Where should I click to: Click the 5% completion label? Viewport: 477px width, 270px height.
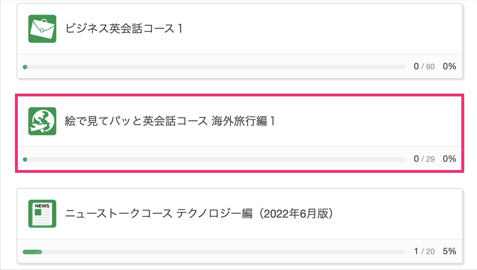coord(449,251)
